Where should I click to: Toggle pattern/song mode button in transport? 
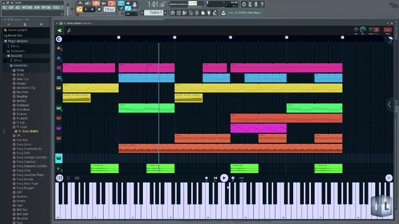click(x=79, y=9)
